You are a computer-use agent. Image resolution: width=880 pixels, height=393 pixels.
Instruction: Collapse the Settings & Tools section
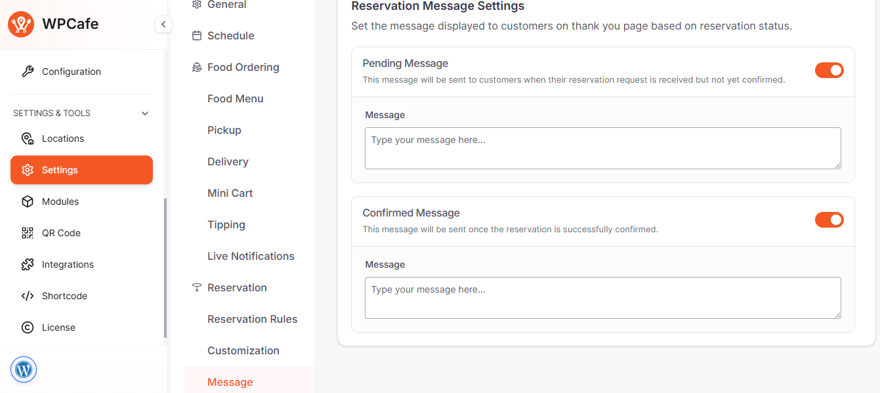(x=145, y=114)
